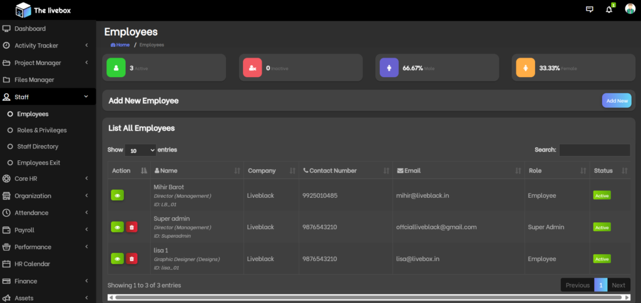
Task: Focus the employee Search input field
Action: tap(594, 150)
